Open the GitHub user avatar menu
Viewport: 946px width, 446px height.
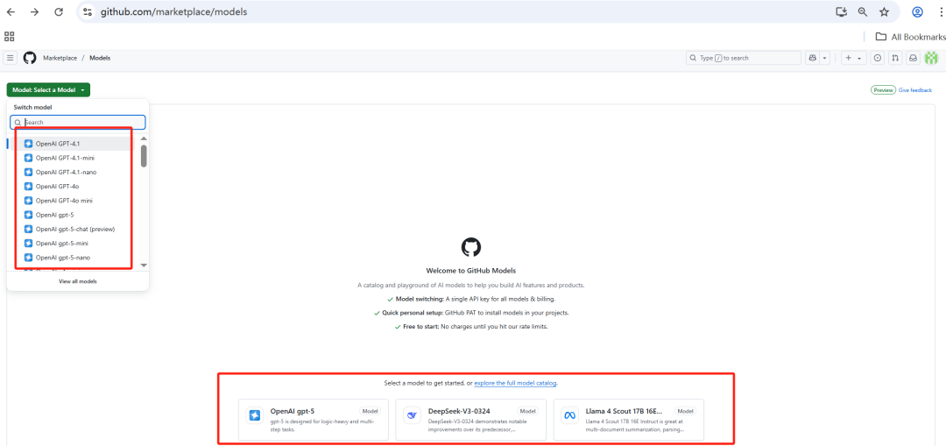click(x=932, y=58)
